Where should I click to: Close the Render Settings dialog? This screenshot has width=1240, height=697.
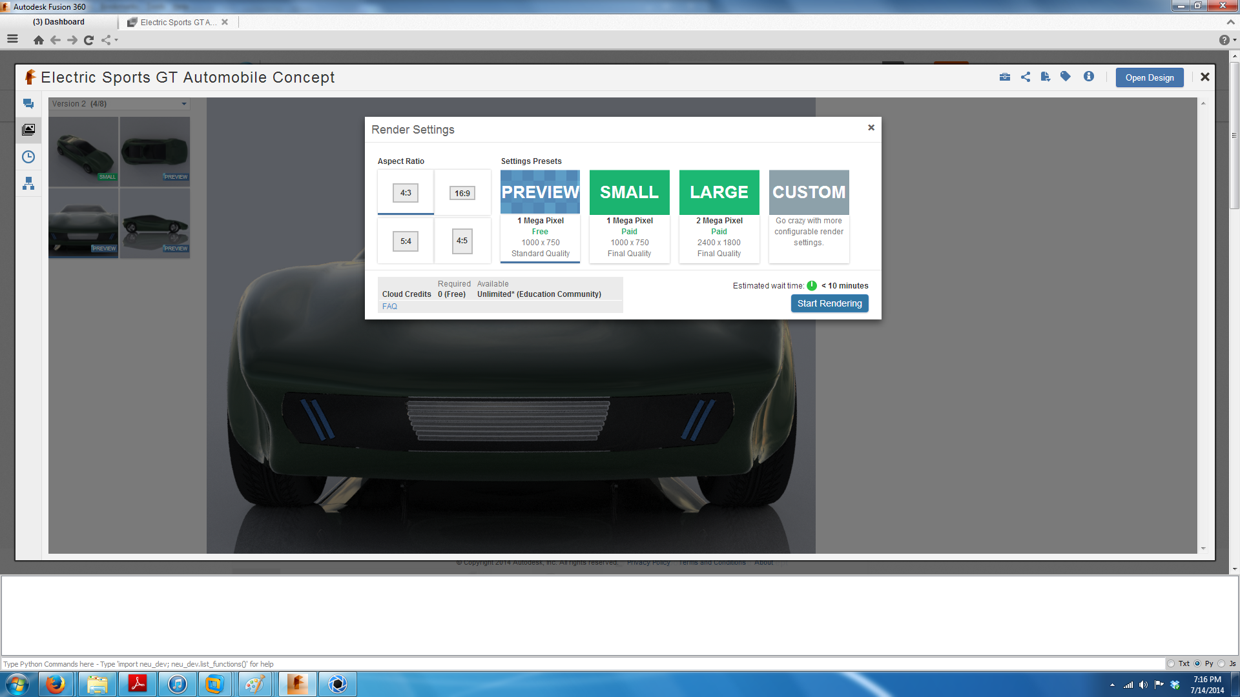[x=871, y=128]
